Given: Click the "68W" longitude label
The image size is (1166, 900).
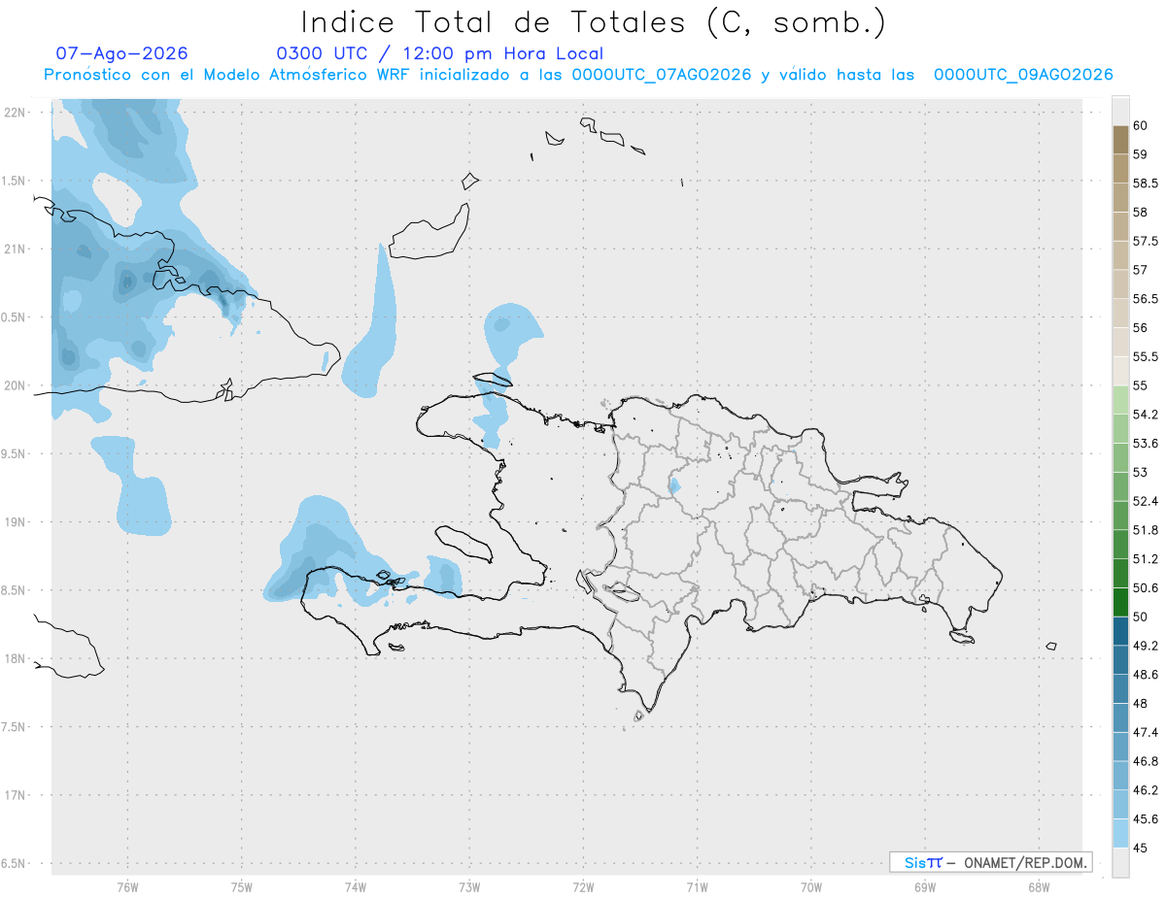Looking at the screenshot, I should coord(1039,886).
